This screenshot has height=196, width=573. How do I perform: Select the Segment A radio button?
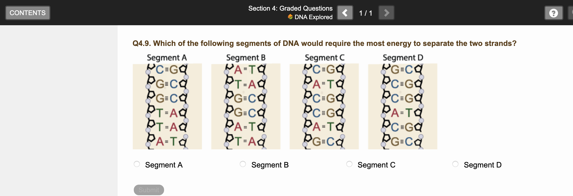[x=136, y=164]
